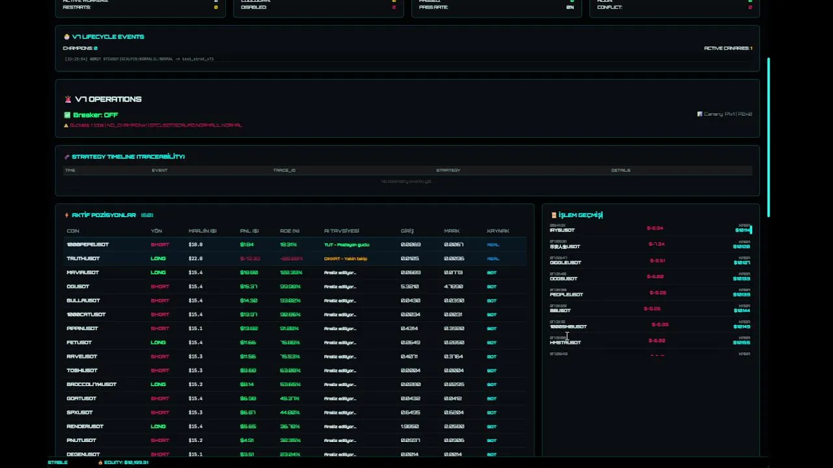Sort positions by Coin column header
Image resolution: width=833 pixels, height=468 pixels.
(73, 231)
